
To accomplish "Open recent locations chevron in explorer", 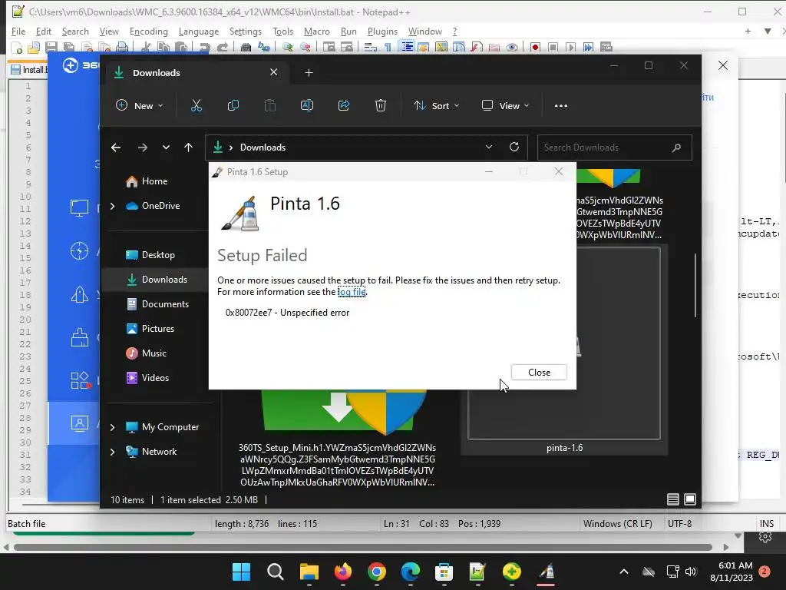I will click(166, 147).
